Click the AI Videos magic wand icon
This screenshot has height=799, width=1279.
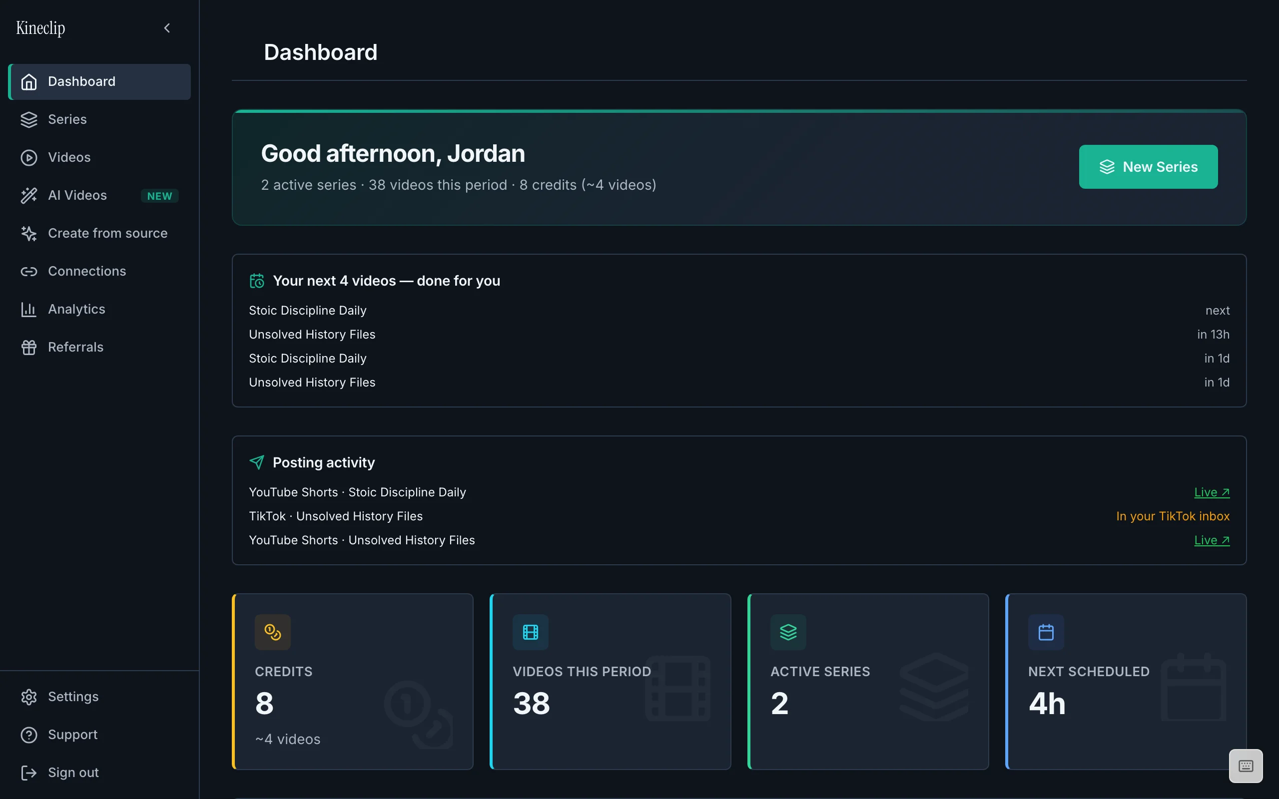(29, 196)
